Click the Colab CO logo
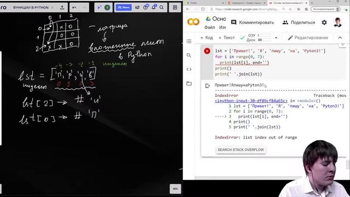This screenshot has width=350, height=197. pyautogui.click(x=193, y=22)
